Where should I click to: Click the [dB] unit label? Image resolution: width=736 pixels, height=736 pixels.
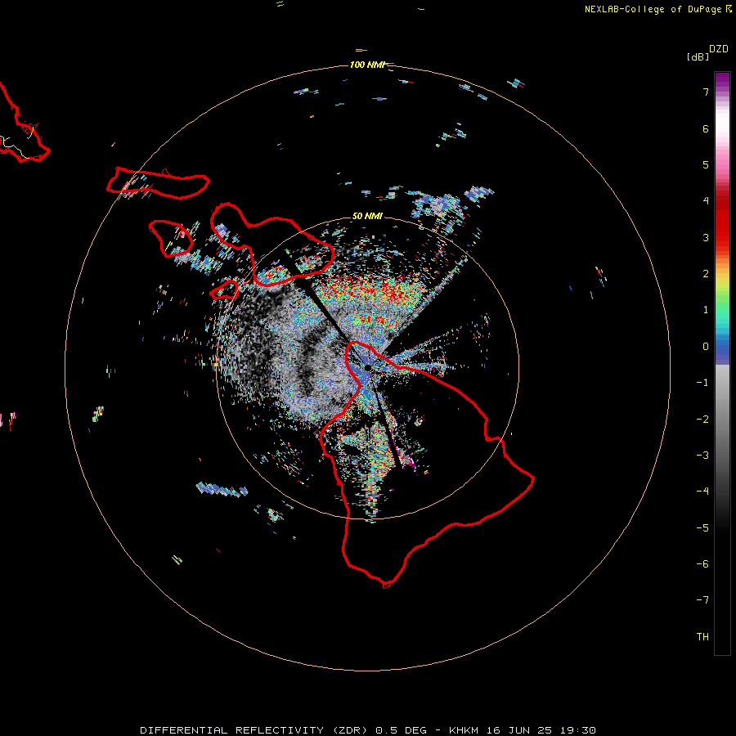(x=698, y=56)
